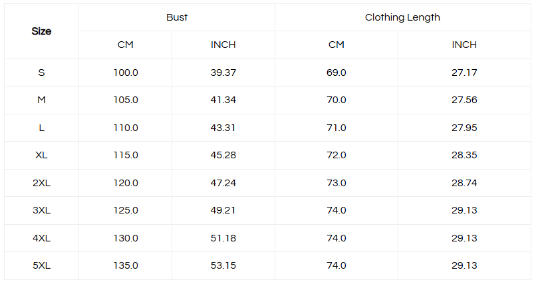
Task: Click the clothing length inch value 27.56
Action: coord(464,100)
